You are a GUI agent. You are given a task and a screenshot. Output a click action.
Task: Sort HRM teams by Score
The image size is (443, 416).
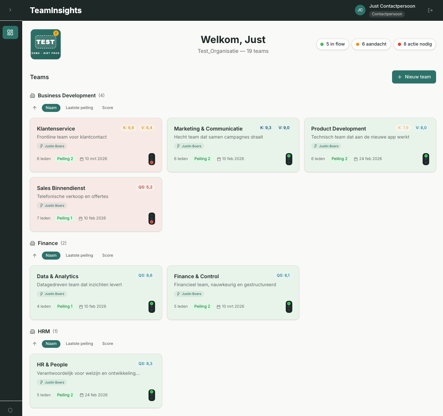pos(108,344)
